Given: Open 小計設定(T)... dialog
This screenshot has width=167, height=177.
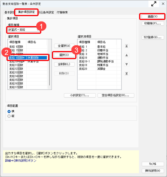Looking at the screenshot, I should point(80,95).
